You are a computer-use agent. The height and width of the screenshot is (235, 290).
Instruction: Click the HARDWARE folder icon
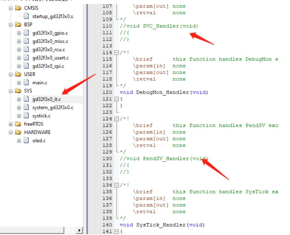click(x=18, y=132)
